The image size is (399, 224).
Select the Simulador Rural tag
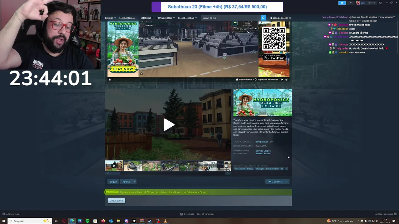[x=272, y=169]
